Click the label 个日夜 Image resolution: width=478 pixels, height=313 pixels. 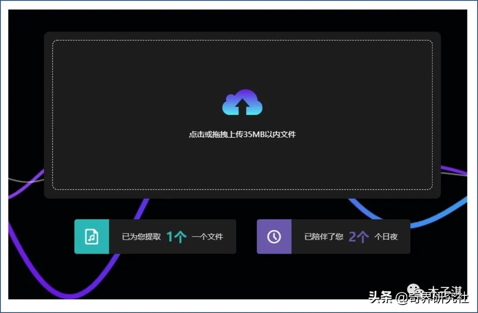(x=387, y=237)
